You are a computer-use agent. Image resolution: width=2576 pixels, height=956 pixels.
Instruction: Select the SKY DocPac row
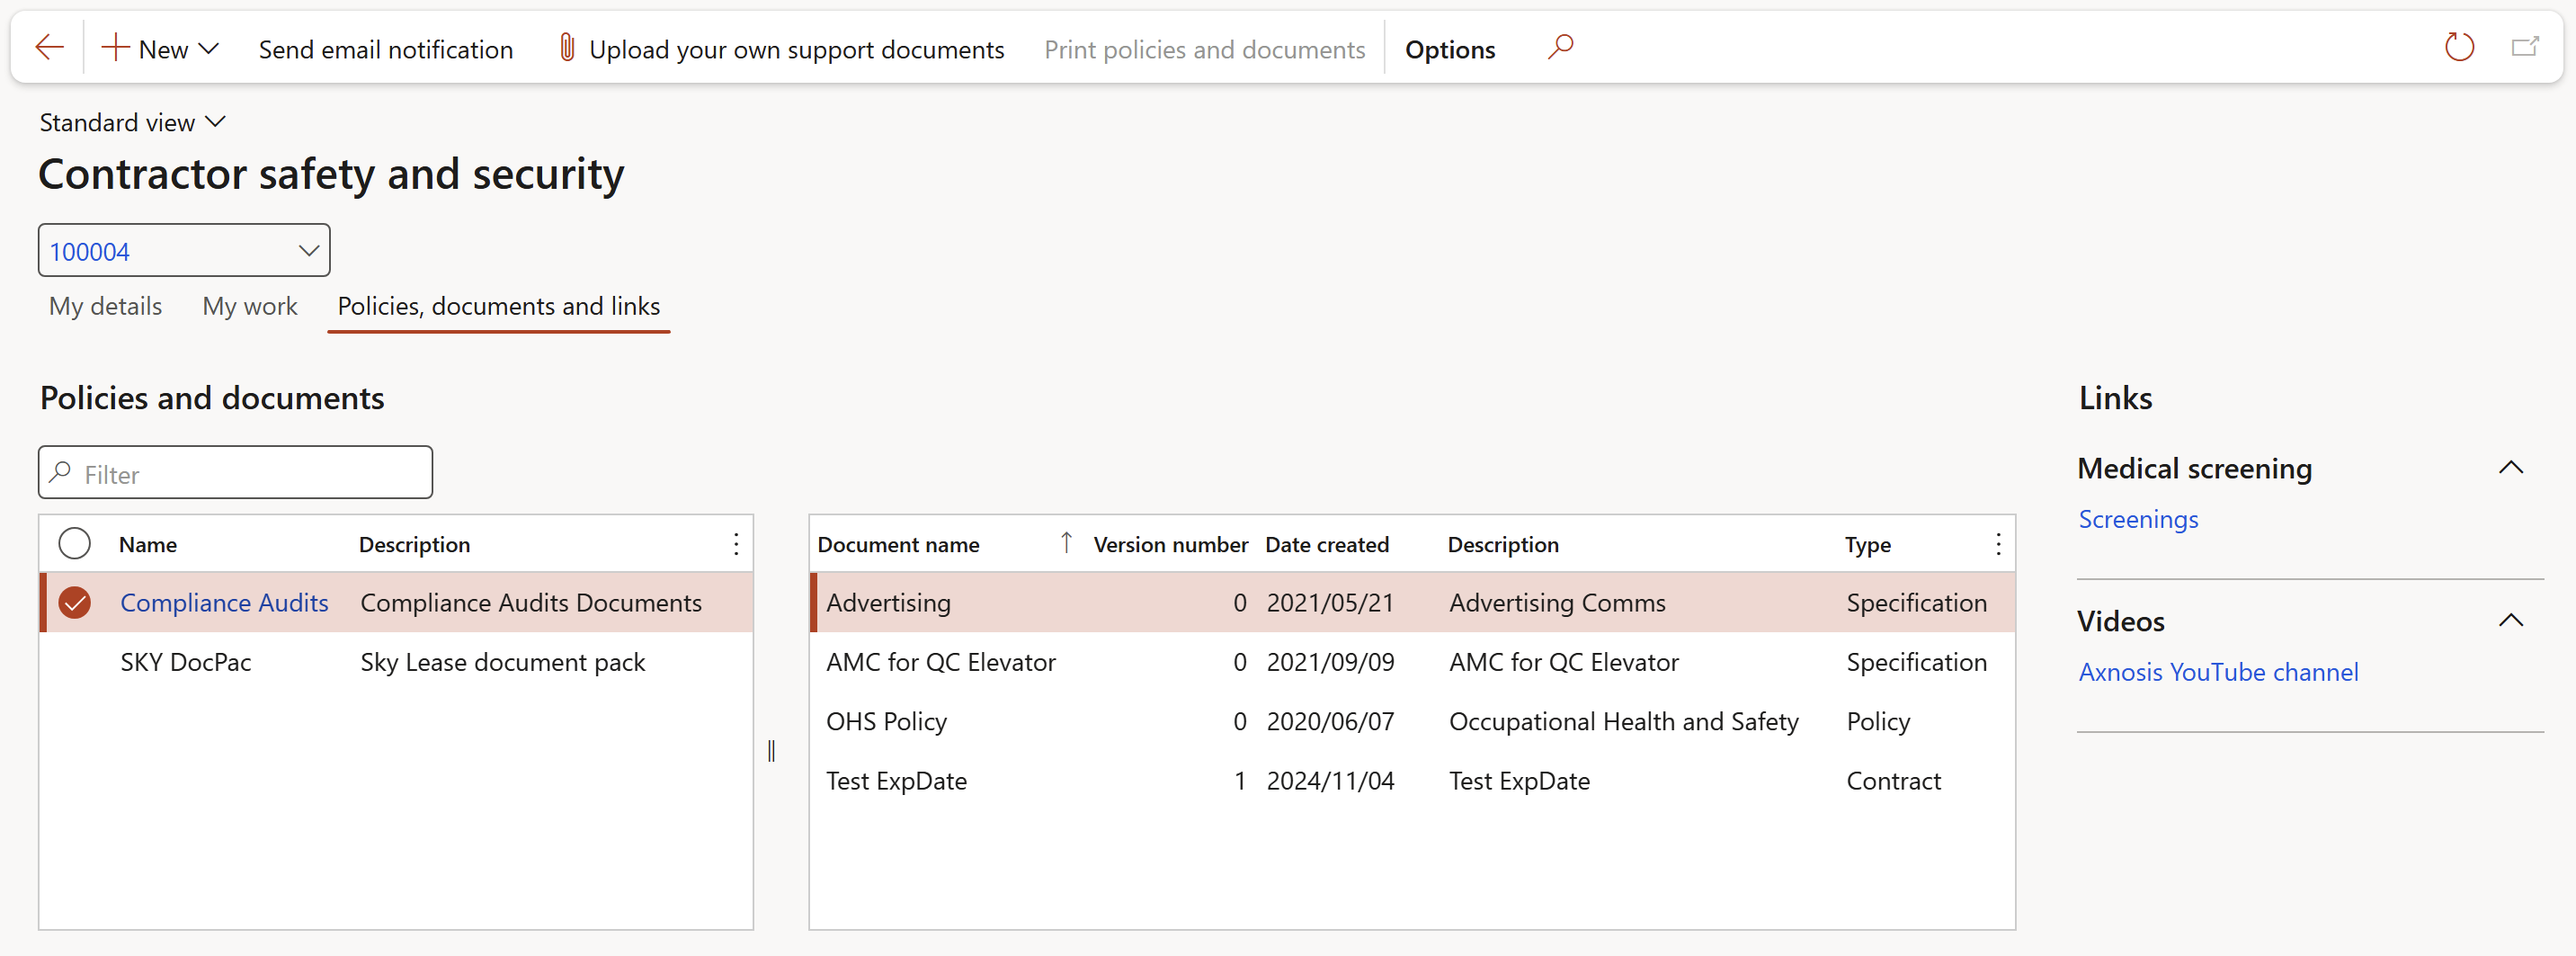click(186, 662)
